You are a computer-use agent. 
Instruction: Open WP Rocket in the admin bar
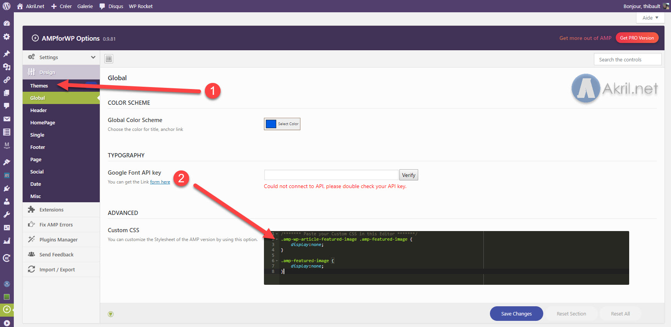click(x=141, y=6)
